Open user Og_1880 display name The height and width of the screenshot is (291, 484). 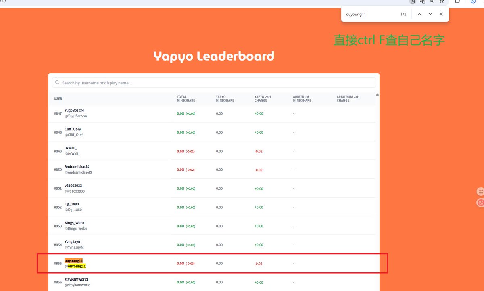point(72,204)
